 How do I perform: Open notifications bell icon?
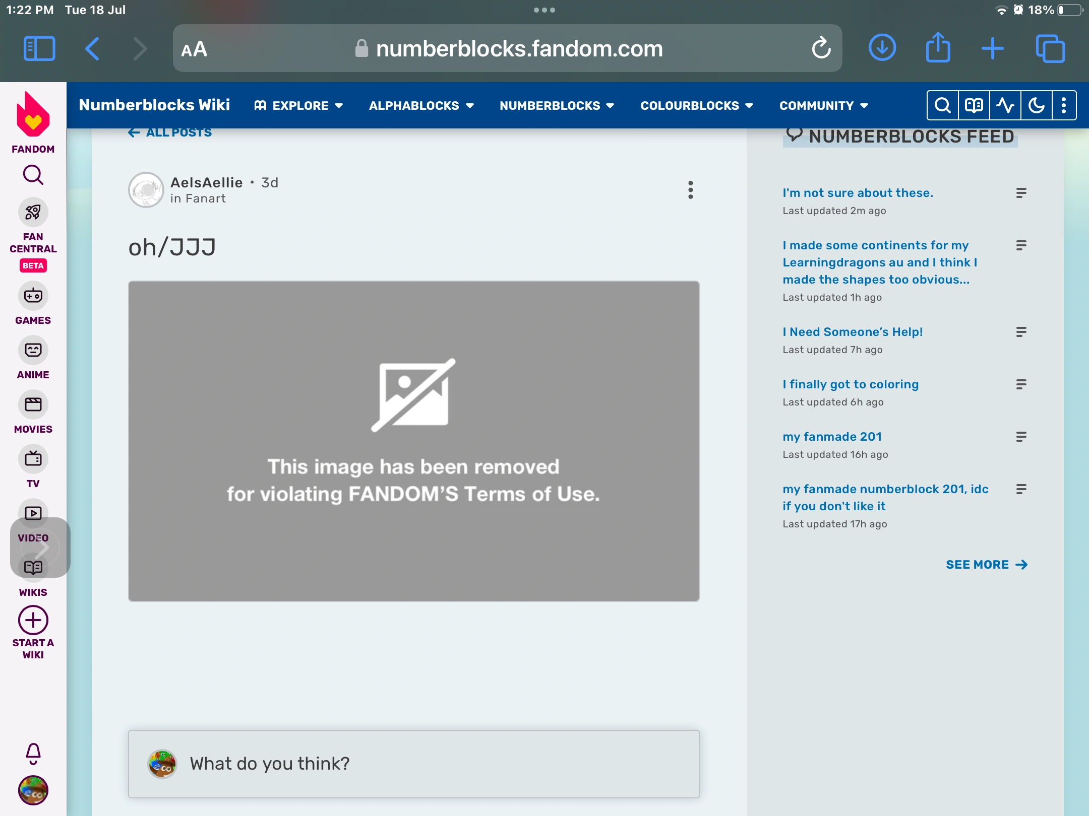pyautogui.click(x=33, y=754)
